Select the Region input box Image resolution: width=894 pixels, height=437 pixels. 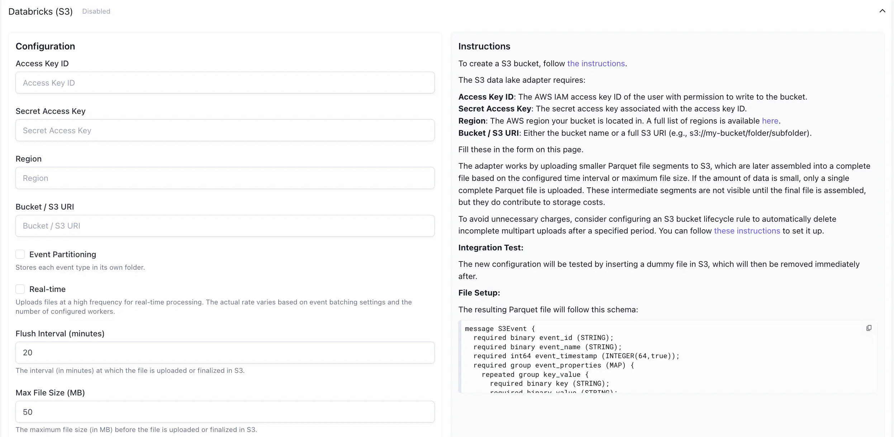coord(225,178)
